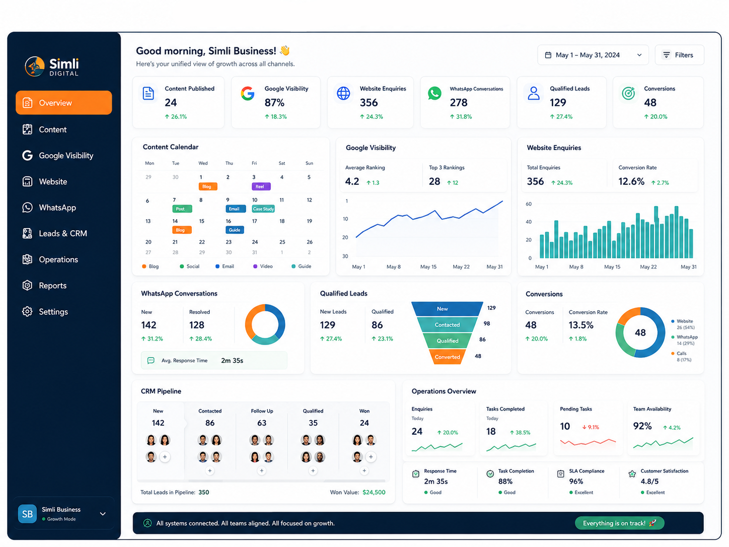Click the Conversion Rate 12.6% value
The width and height of the screenshot is (729, 547).
[631, 181]
